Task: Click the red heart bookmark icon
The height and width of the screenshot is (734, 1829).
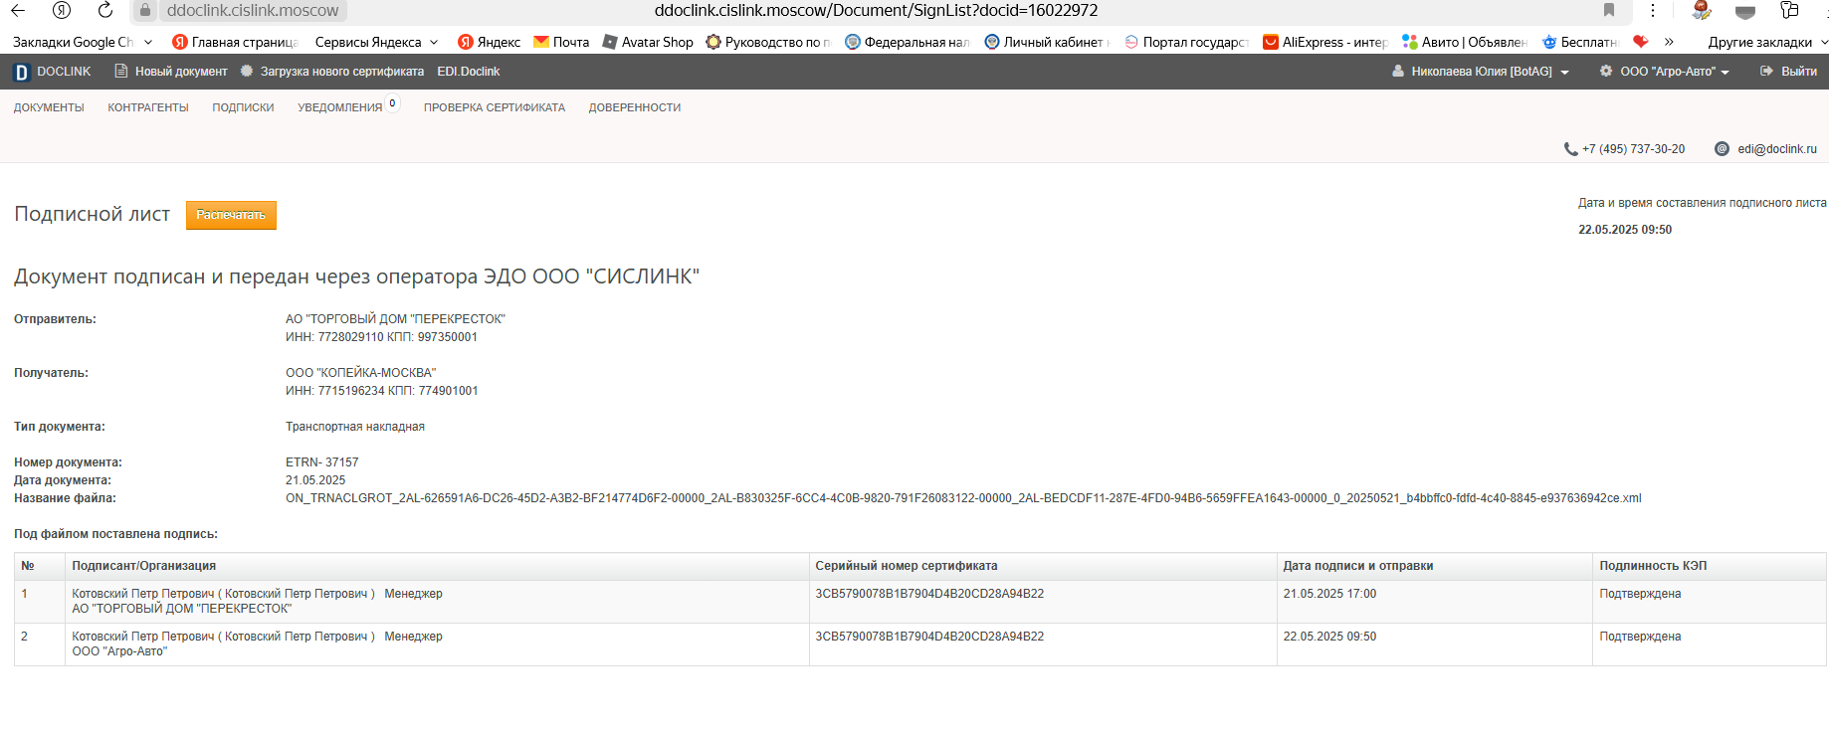Action: [x=1641, y=42]
